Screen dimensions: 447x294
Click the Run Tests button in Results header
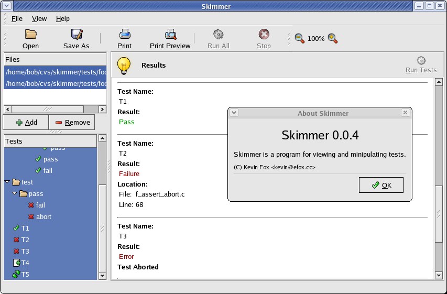coord(421,65)
